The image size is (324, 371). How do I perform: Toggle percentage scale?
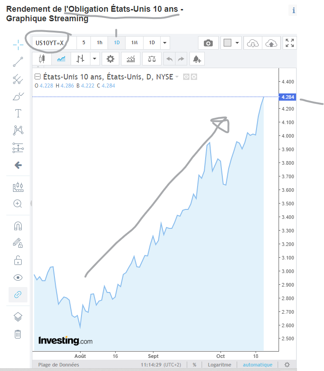(x=194, y=365)
